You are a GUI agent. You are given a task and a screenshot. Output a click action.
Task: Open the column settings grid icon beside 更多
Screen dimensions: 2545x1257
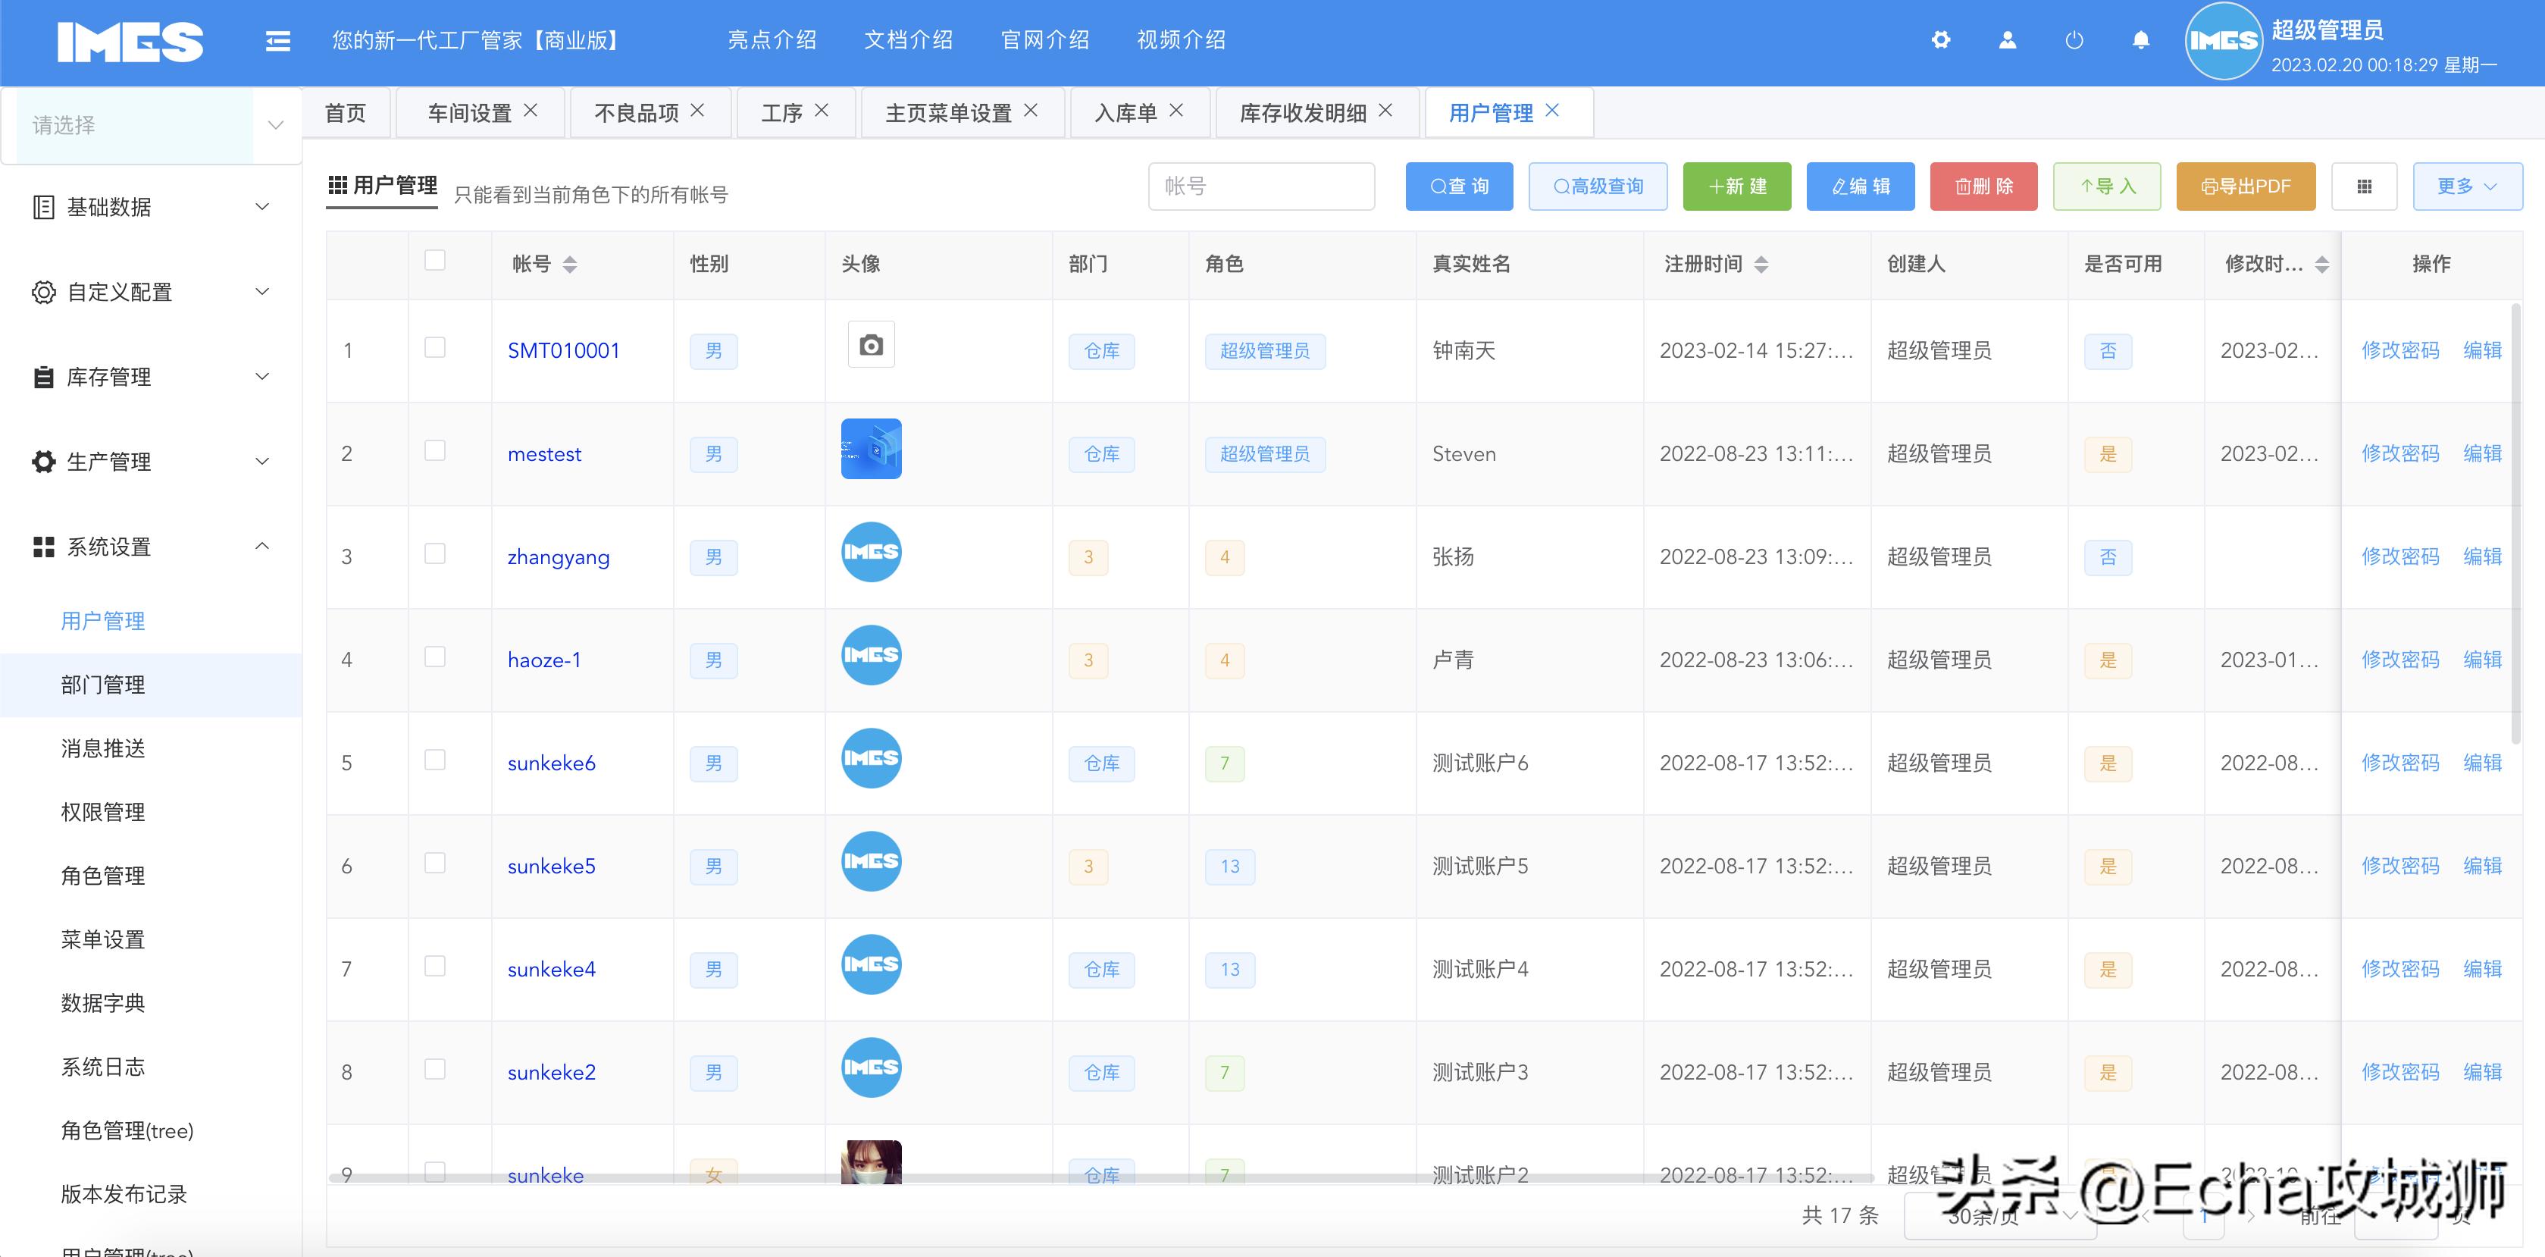2364,186
